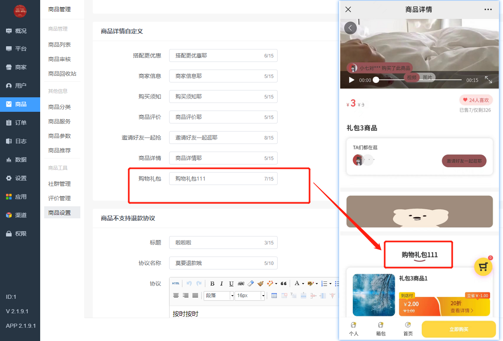503x341 pixels.
Task: Open 设置 in the left sidebar
Action: coord(20,178)
